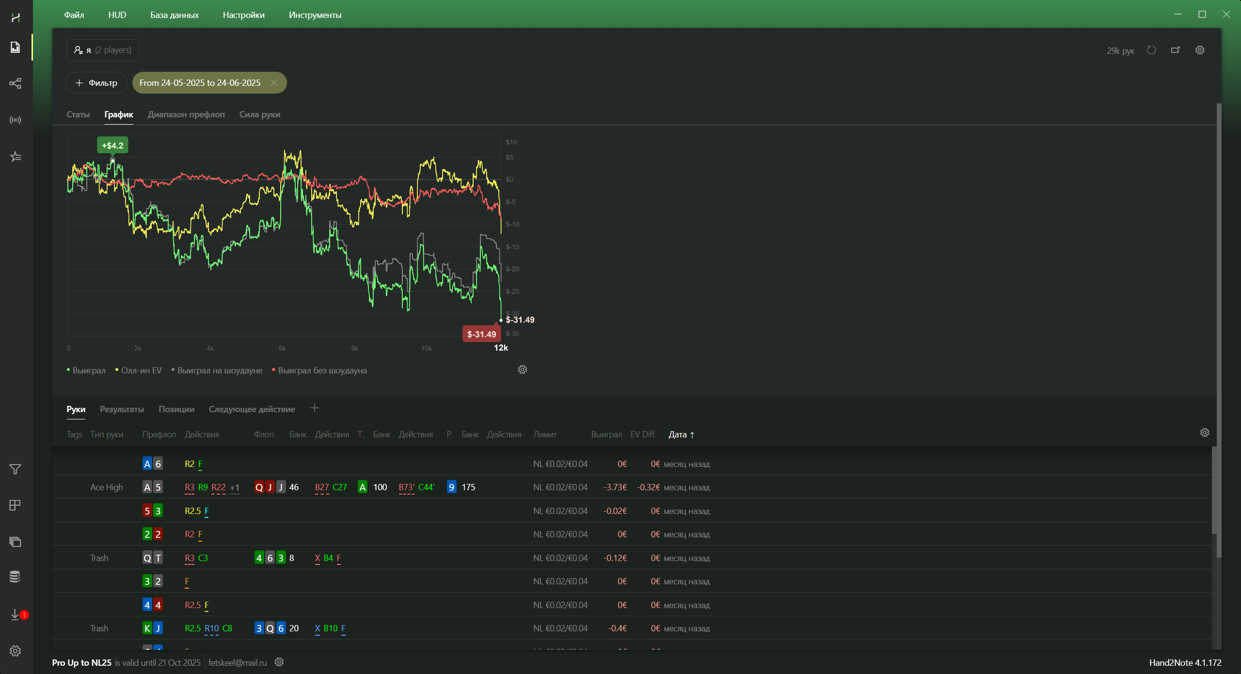Select the Руки tab

[76, 409]
